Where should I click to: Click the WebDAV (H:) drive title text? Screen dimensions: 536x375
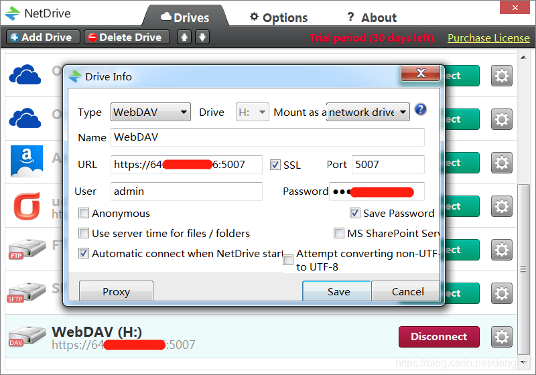(96, 332)
